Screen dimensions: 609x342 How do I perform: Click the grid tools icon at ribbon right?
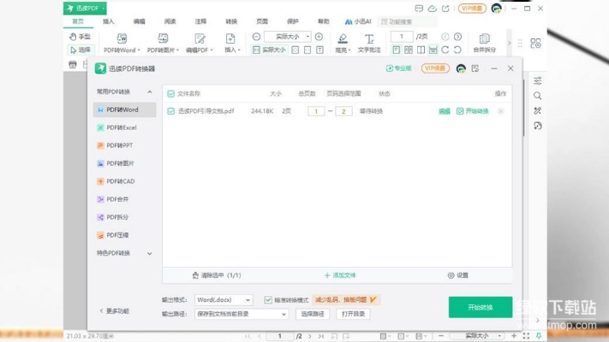click(535, 43)
